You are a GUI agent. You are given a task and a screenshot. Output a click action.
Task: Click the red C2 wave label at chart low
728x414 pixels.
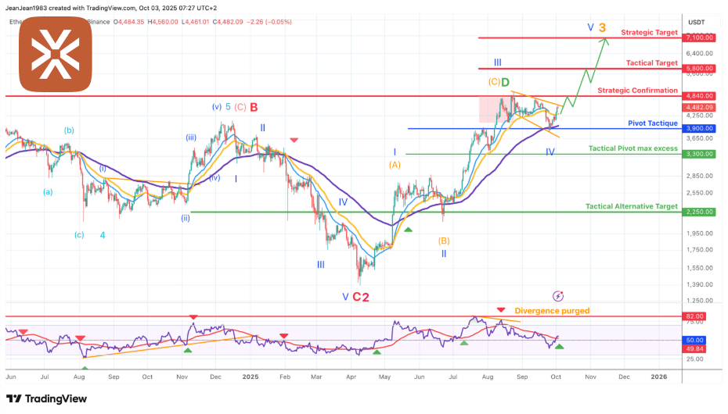[x=360, y=297]
